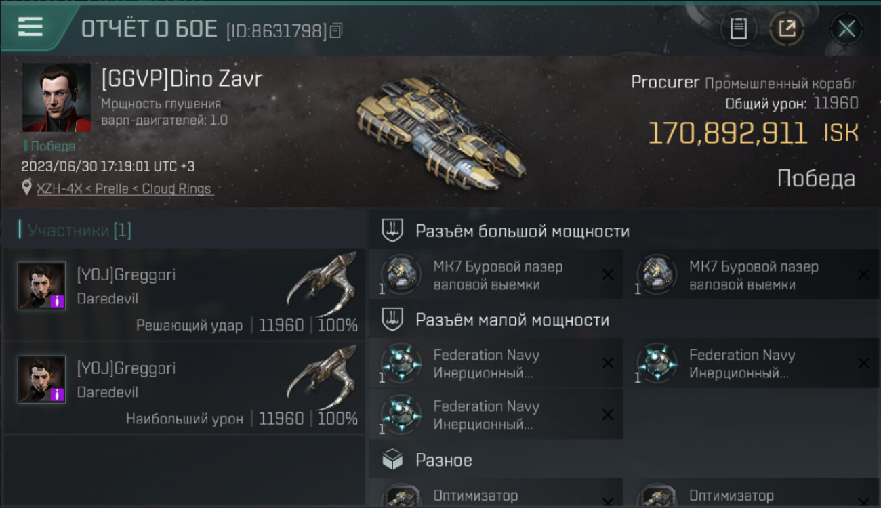Open the XZH-4X < Prelle < Cloud Rings location link
The image size is (881, 508).
click(x=124, y=188)
